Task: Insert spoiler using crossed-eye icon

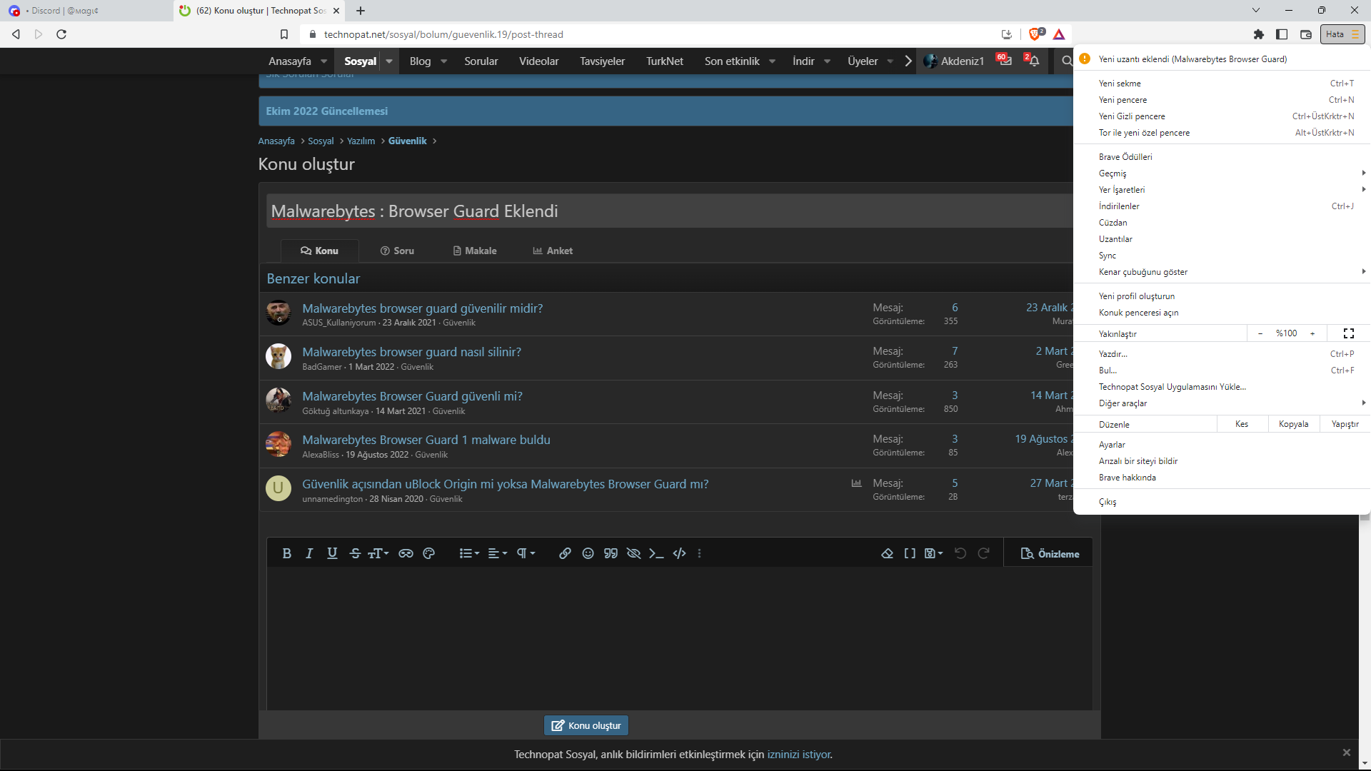Action: point(633,553)
